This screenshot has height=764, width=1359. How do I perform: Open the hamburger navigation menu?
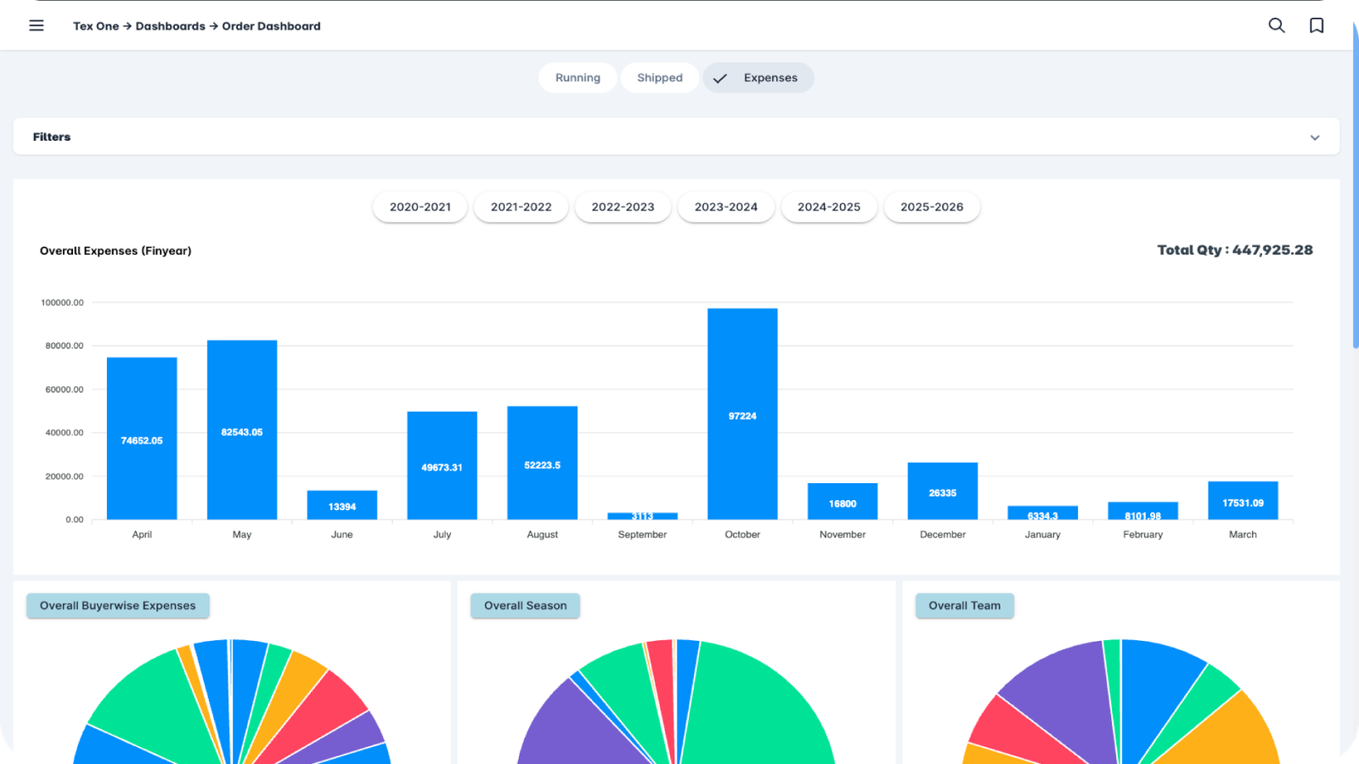click(x=37, y=25)
